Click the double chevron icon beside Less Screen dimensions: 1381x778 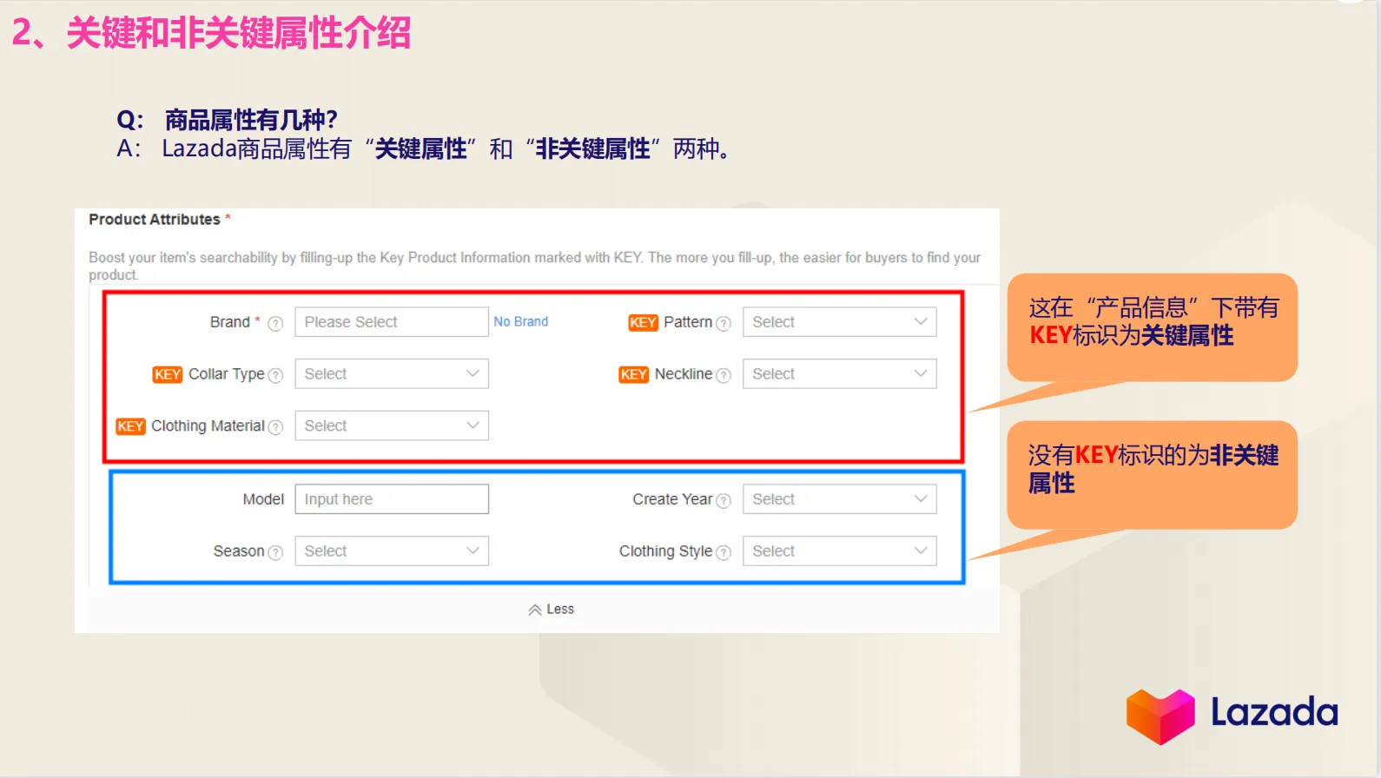tap(535, 610)
